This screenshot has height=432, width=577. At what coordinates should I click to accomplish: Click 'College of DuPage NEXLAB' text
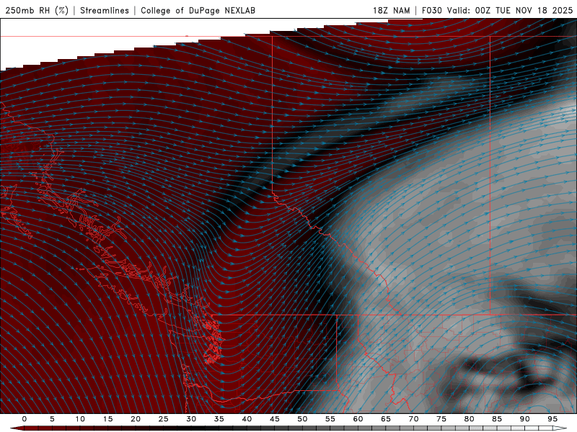[198, 10]
